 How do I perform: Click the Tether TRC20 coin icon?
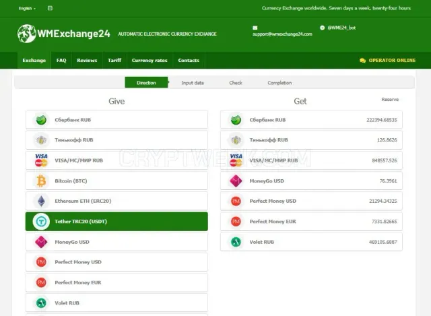[x=41, y=222]
